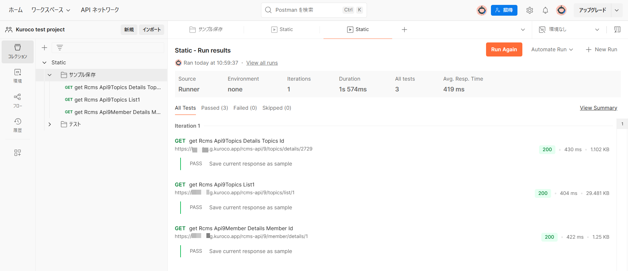Viewport: 628px width, 271px height.
Task: Expand the テスト folder
Action: tap(50, 124)
